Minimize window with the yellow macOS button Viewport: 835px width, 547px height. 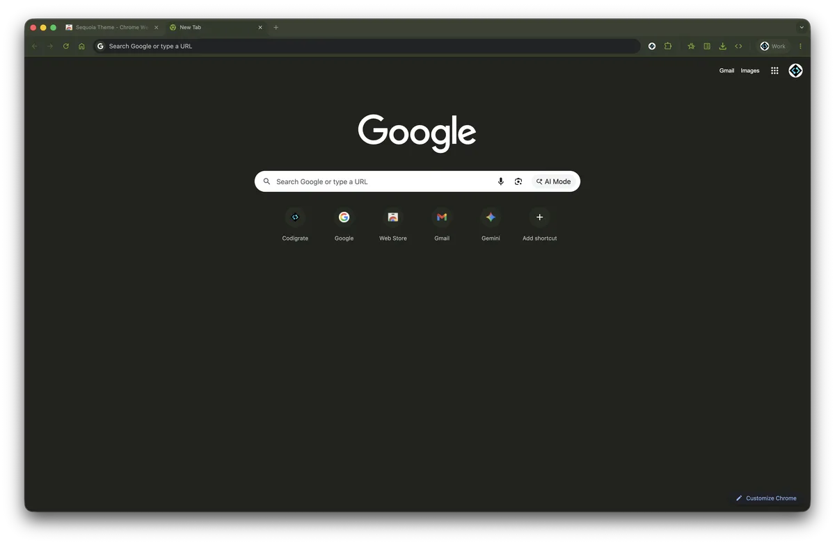coord(43,28)
